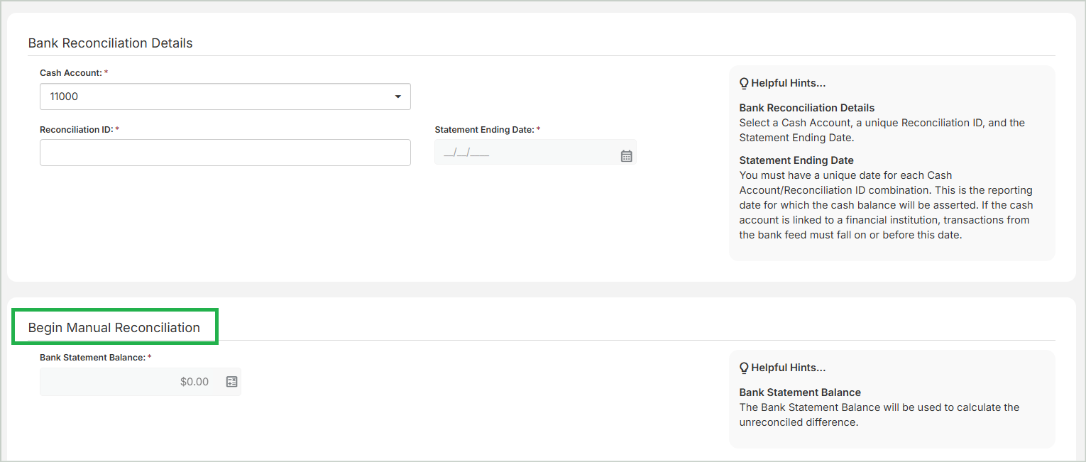
Task: Click the bold Bank Statement Balance hint title
Action: 799,392
